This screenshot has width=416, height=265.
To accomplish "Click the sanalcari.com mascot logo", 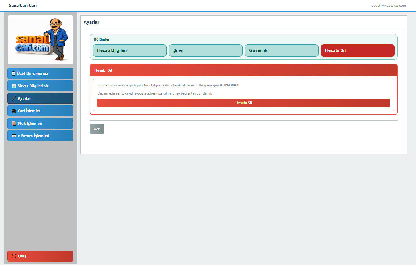I will pos(40,40).
